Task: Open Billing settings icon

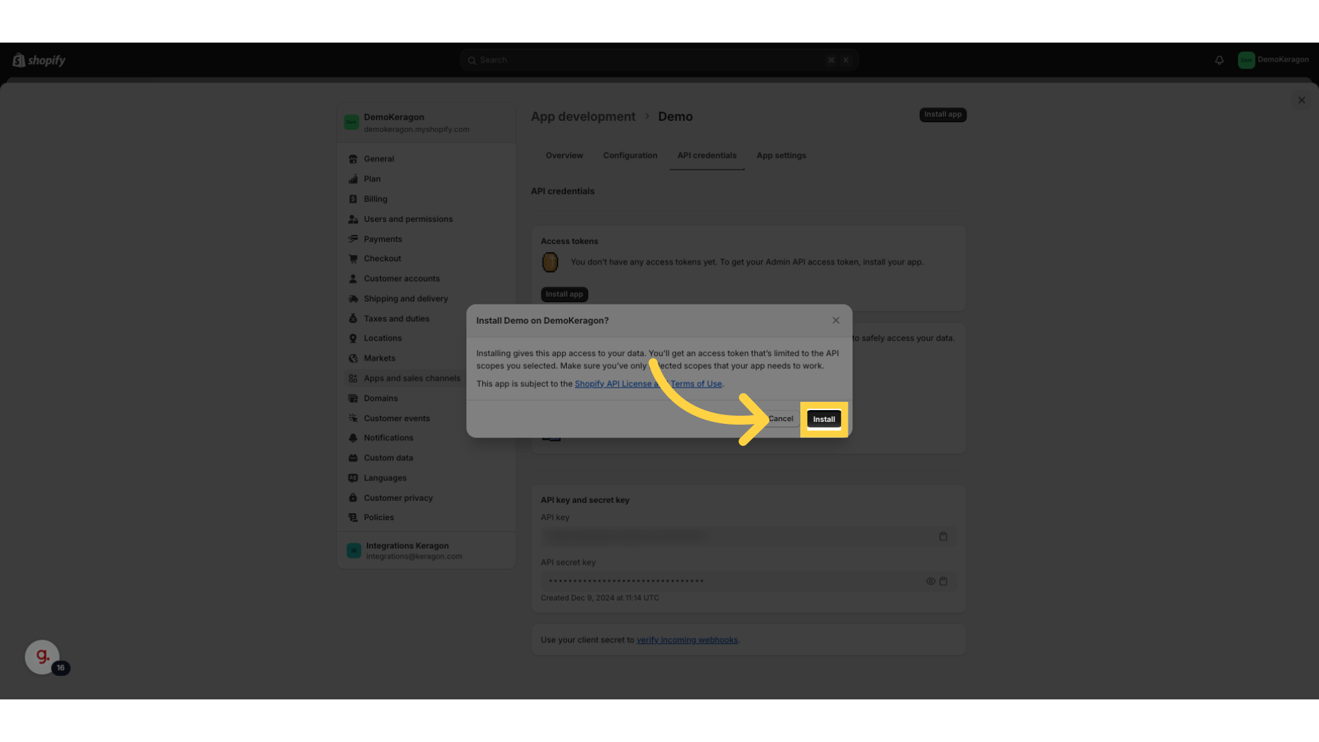Action: (353, 199)
